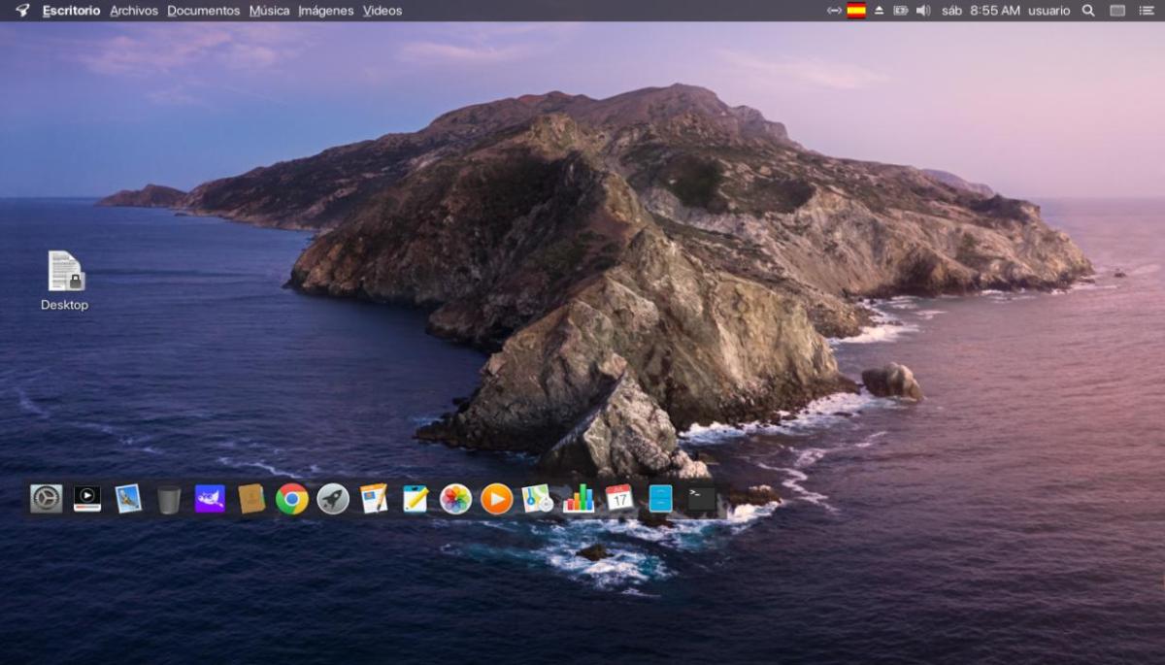Open the Numbers bar chart app
This screenshot has width=1165, height=665.
pos(579,499)
